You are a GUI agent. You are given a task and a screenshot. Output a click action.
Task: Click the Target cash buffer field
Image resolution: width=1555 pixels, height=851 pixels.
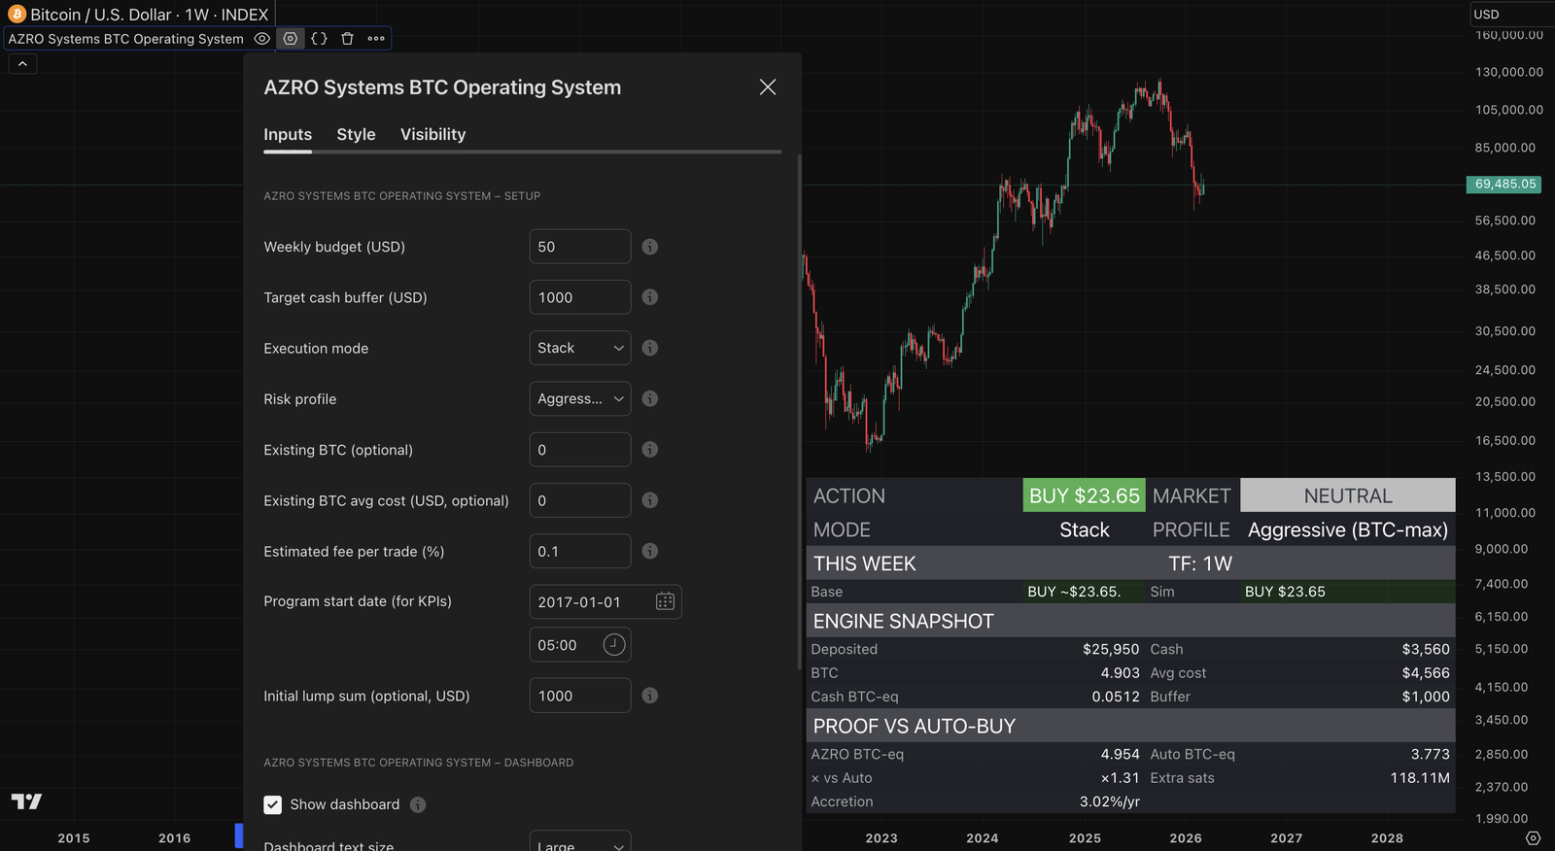pos(580,297)
